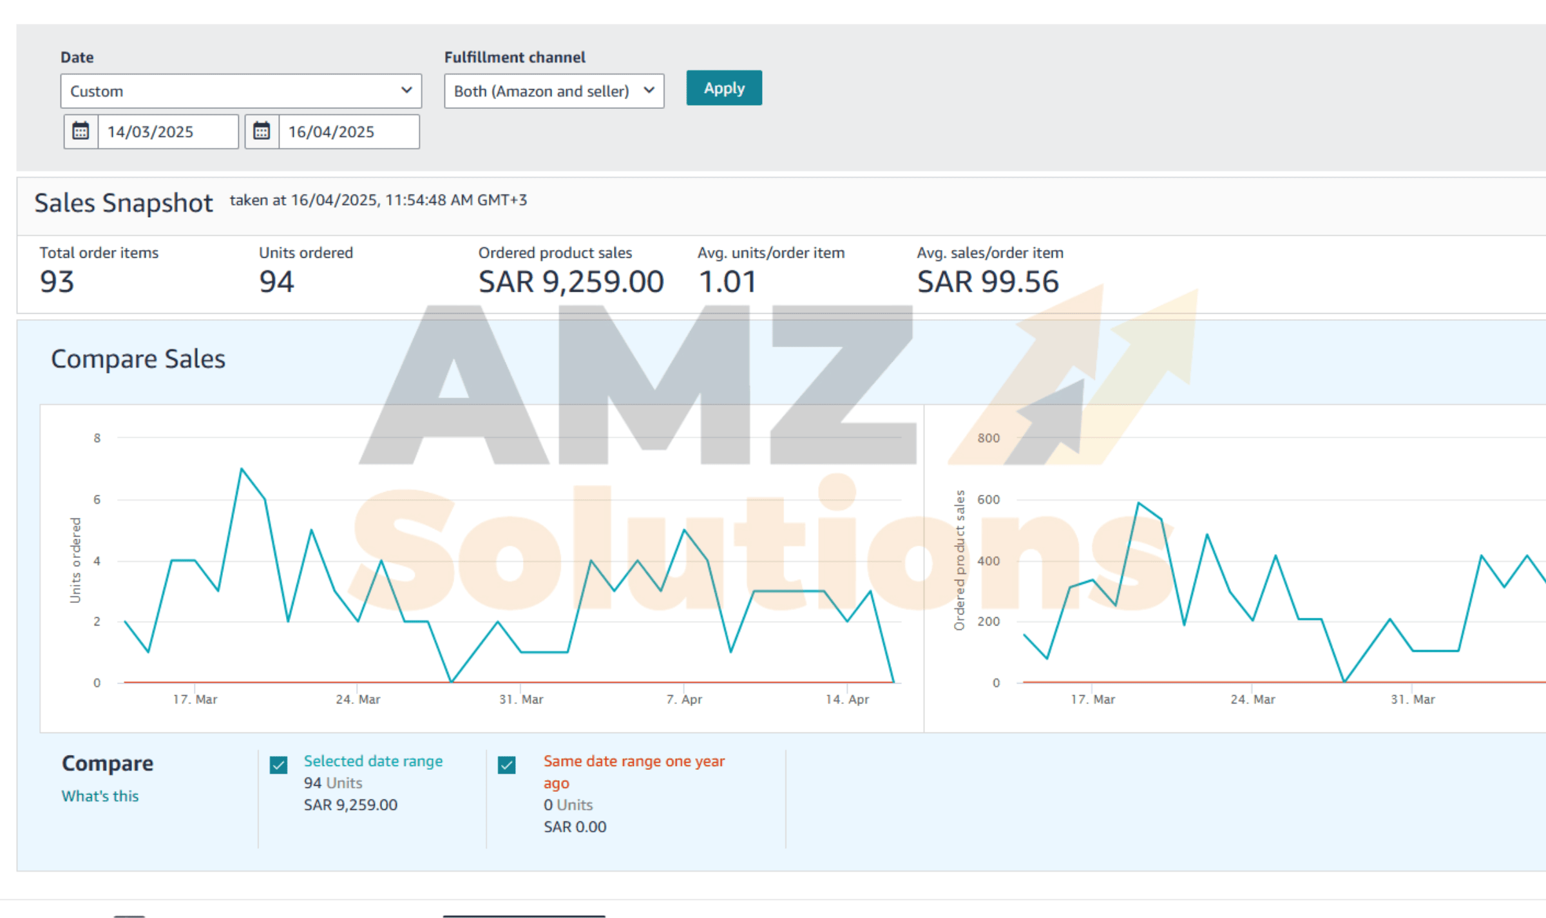Screen dimensions: 1546x918
Task: Expand the Date Custom dropdown
Action: coord(240,91)
